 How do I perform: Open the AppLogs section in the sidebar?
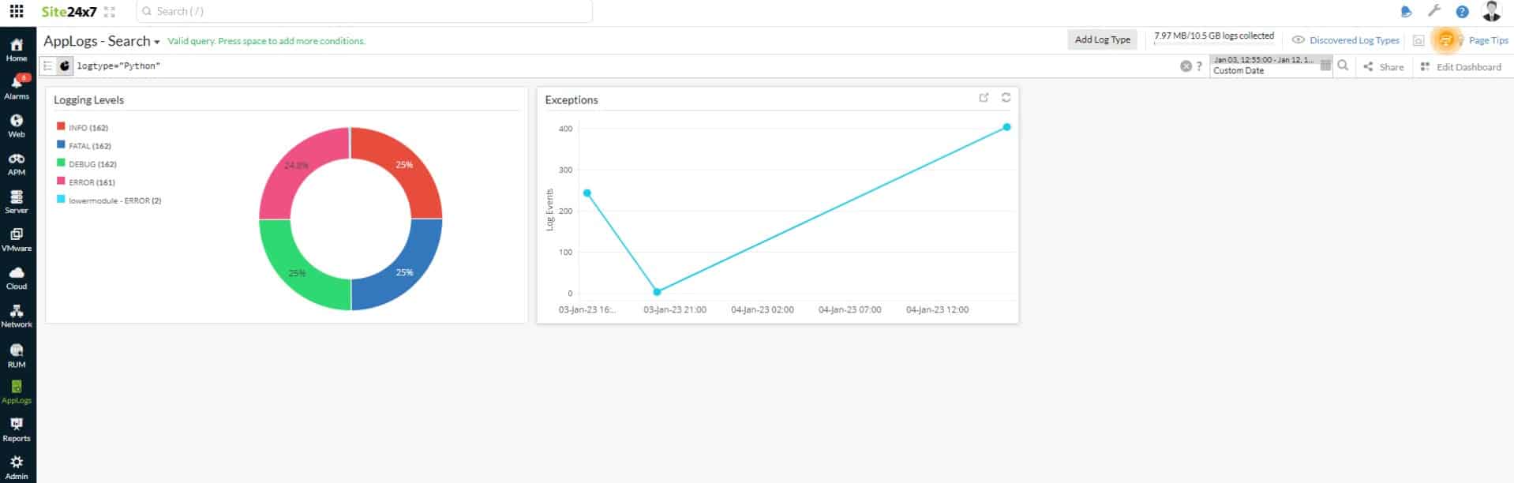coord(17,391)
